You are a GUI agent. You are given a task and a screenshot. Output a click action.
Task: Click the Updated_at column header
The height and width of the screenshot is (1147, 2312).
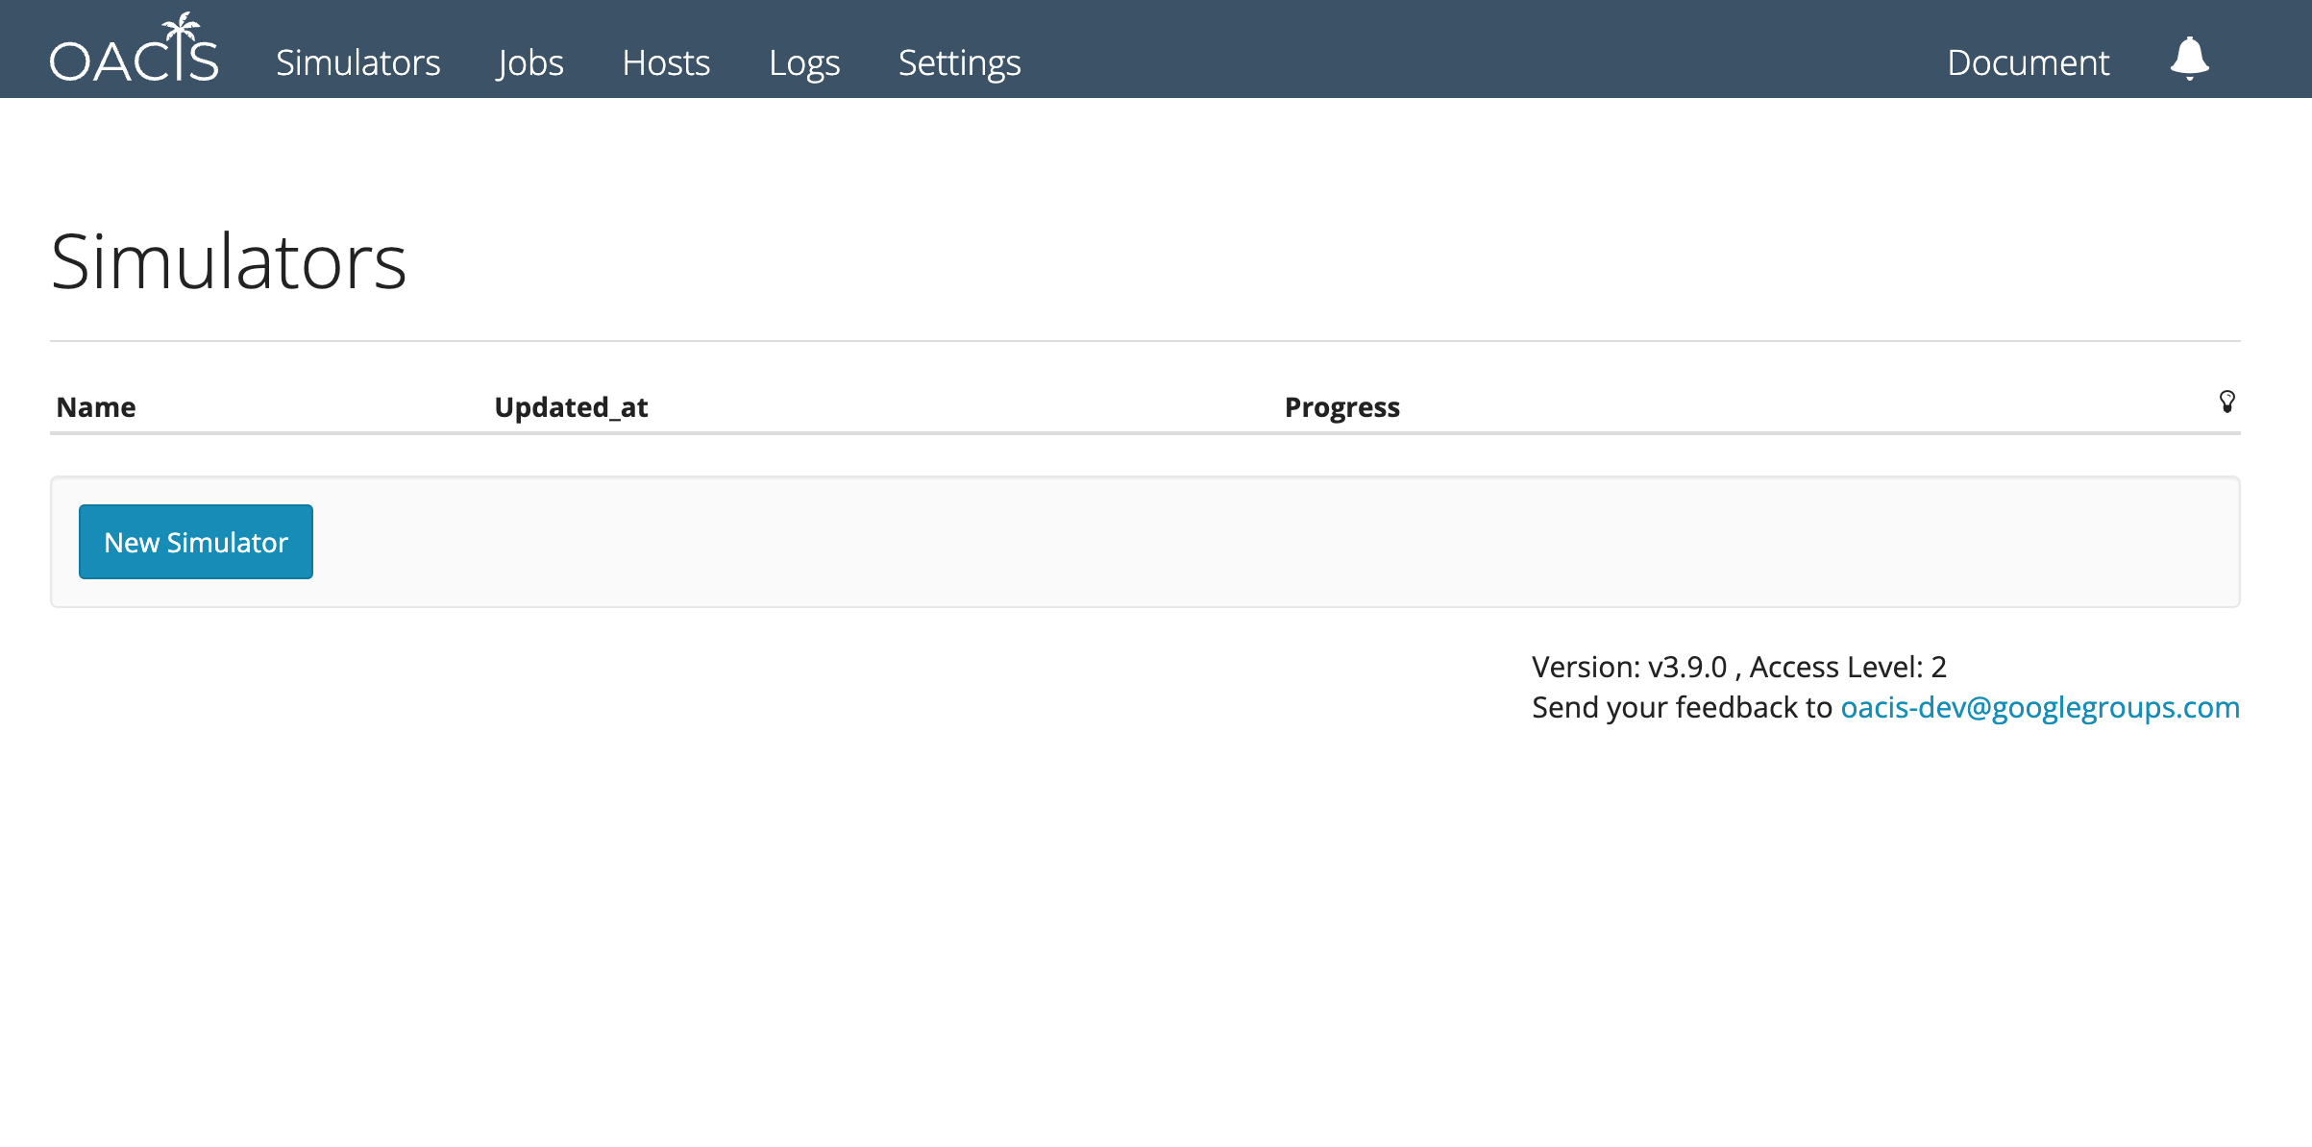[x=571, y=407]
